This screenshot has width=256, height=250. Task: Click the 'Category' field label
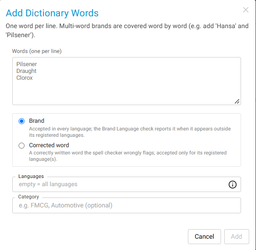click(x=29, y=197)
